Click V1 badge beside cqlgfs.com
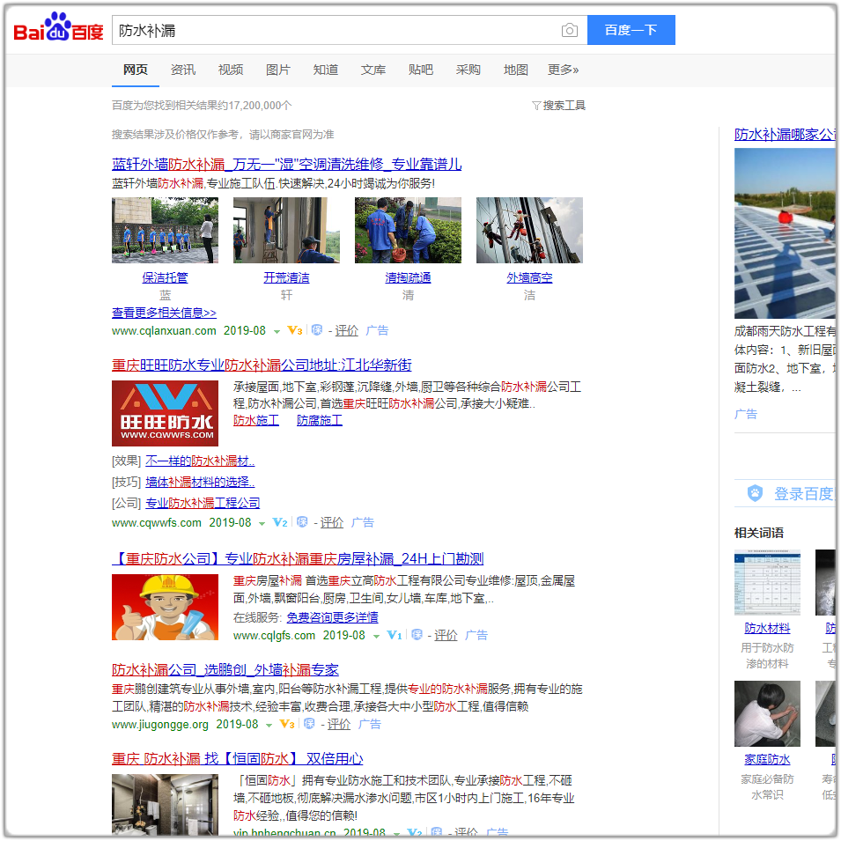The width and height of the screenshot is (841, 841). click(x=394, y=636)
